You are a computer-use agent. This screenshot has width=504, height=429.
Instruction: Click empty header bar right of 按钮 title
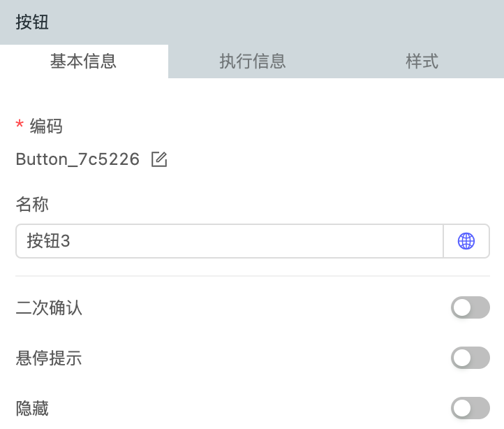click(279, 22)
